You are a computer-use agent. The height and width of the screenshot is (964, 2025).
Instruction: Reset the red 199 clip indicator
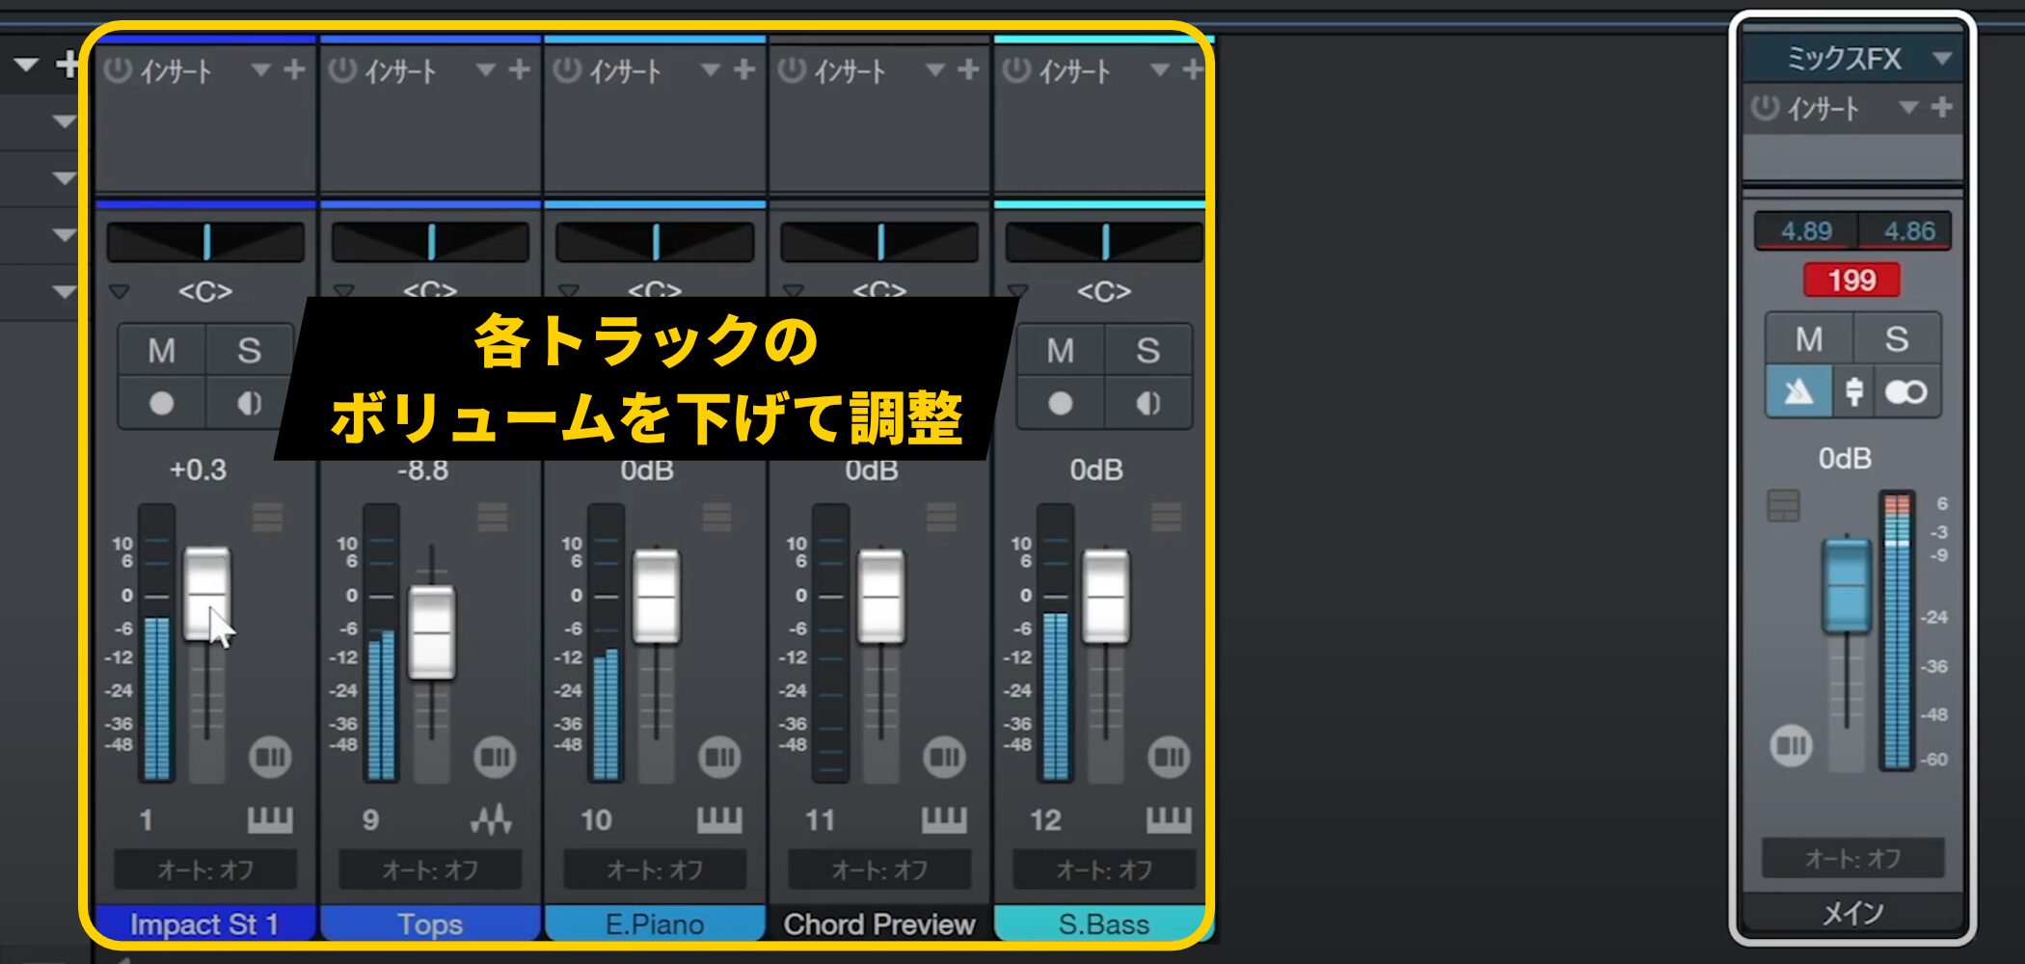(x=1851, y=281)
